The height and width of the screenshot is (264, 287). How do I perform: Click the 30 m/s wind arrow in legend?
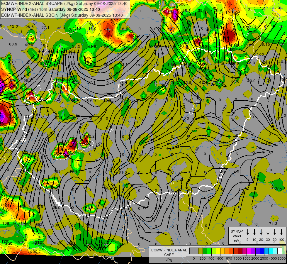click(x=268, y=232)
